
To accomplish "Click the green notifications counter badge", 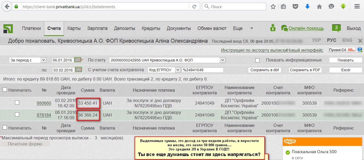I will pos(336,28).
